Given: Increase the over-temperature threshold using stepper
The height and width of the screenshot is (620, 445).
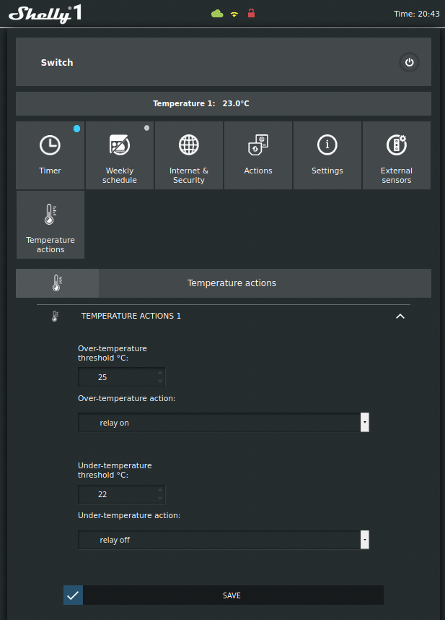Looking at the screenshot, I should point(160,373).
